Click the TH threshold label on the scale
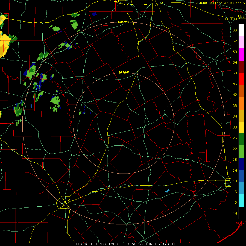Image resolution: width=246 pixels, height=246 pixels. pyautogui.click(x=235, y=213)
